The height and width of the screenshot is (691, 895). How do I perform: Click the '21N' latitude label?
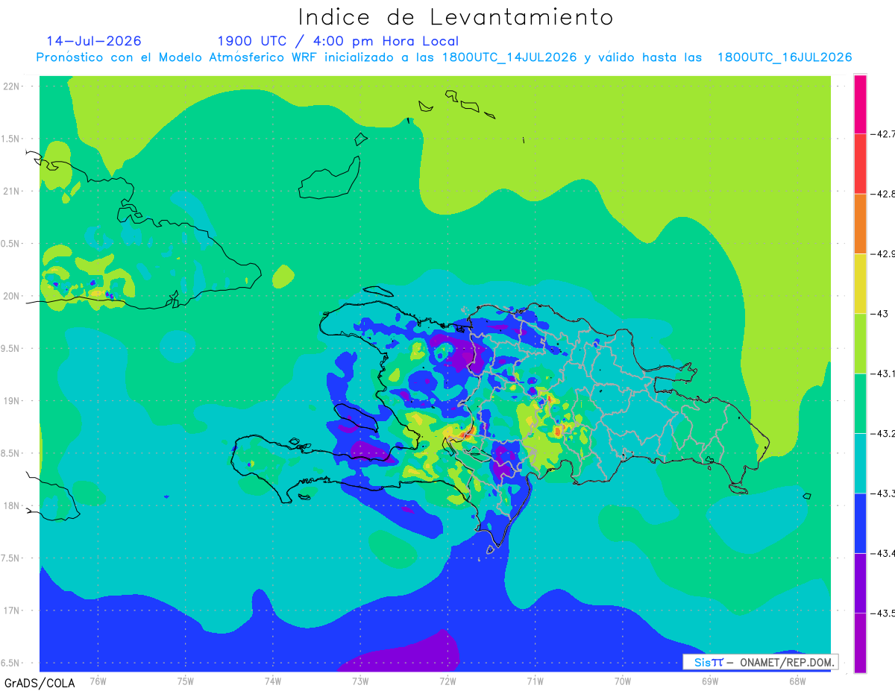click(13, 191)
